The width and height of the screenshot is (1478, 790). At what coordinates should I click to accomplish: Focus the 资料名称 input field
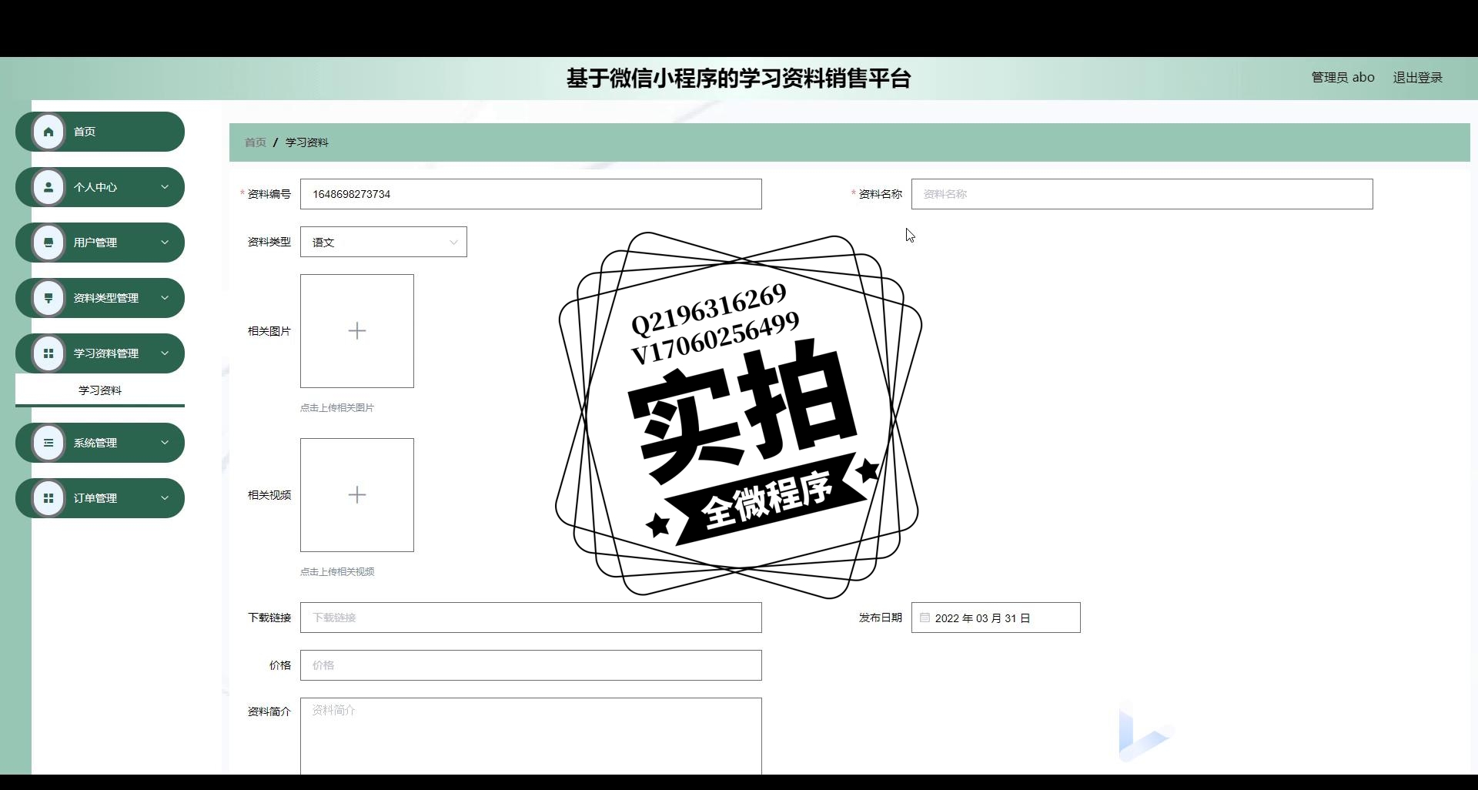(1142, 194)
